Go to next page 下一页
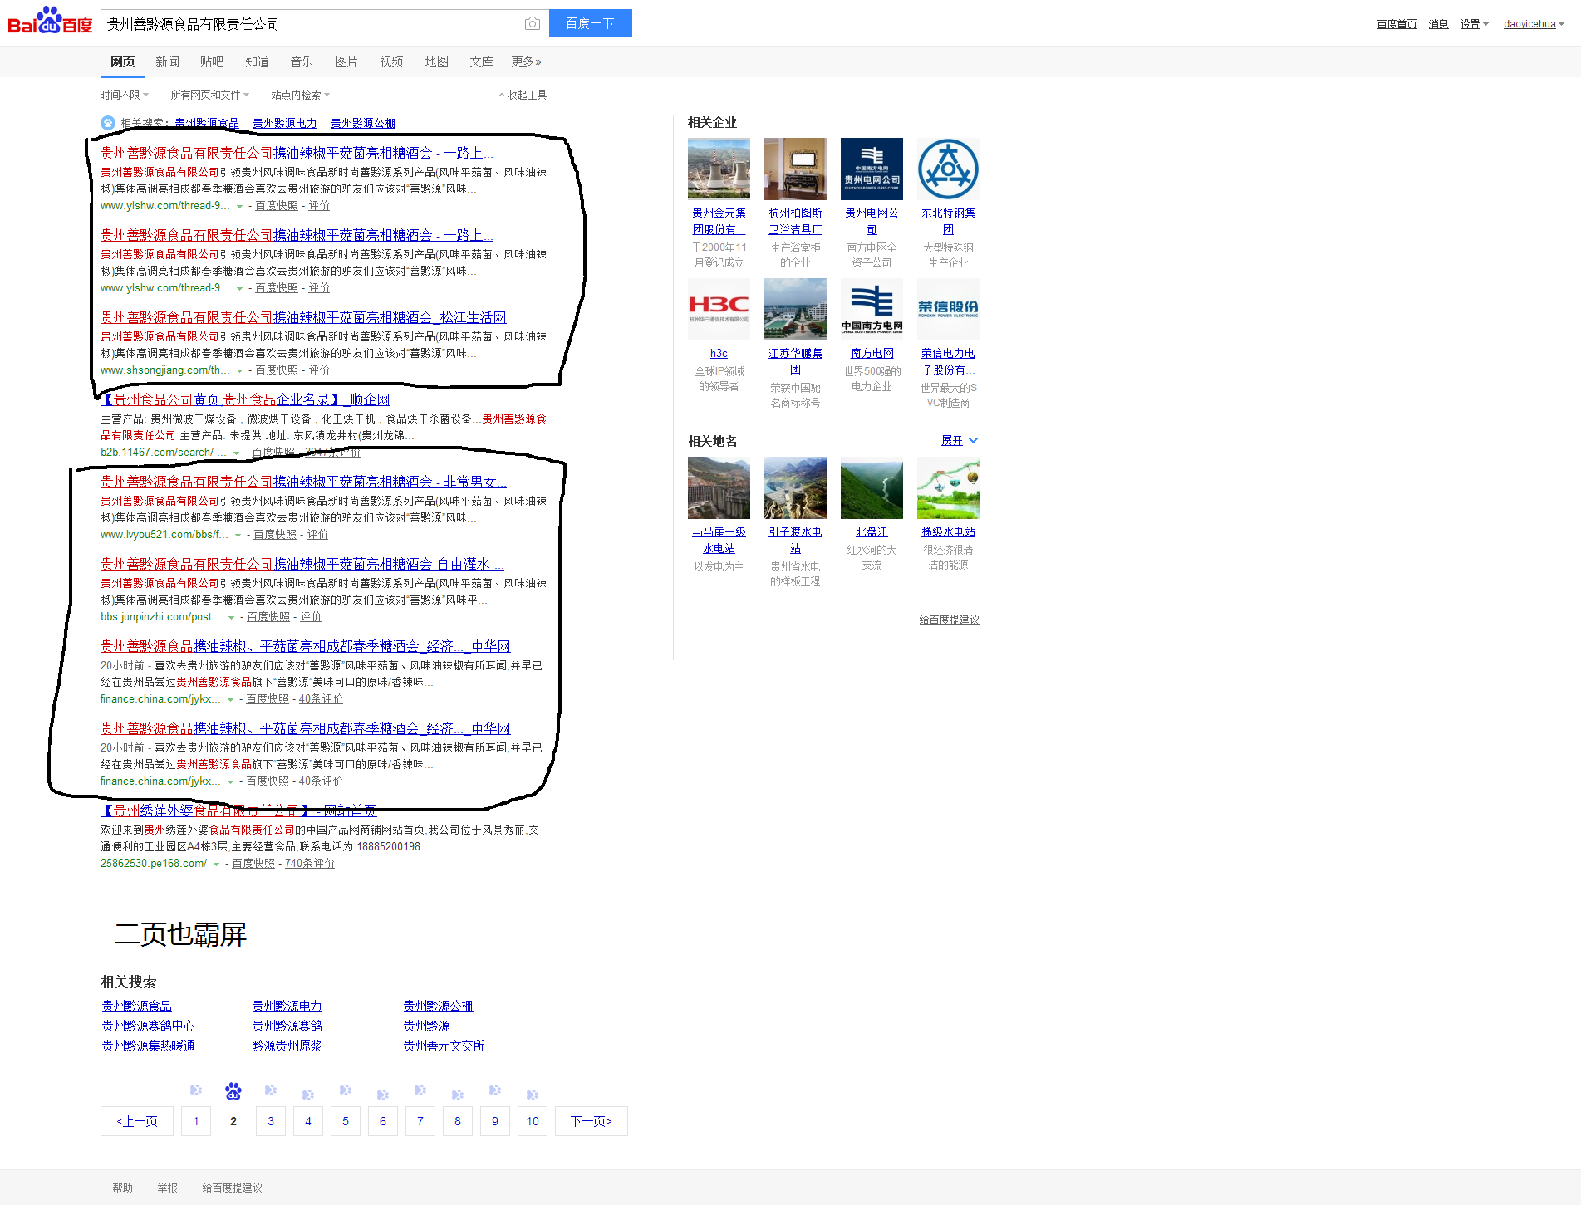1581x1205 pixels. [x=592, y=1121]
